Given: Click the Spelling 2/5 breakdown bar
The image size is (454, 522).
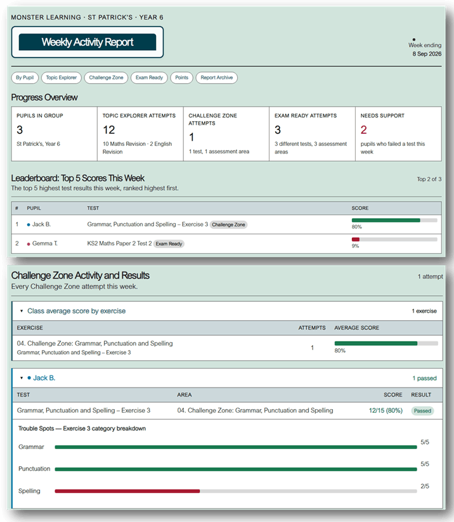Looking at the screenshot, I should [x=236, y=491].
